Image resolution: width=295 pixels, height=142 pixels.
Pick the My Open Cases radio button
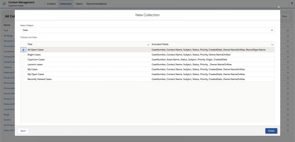[23, 74]
